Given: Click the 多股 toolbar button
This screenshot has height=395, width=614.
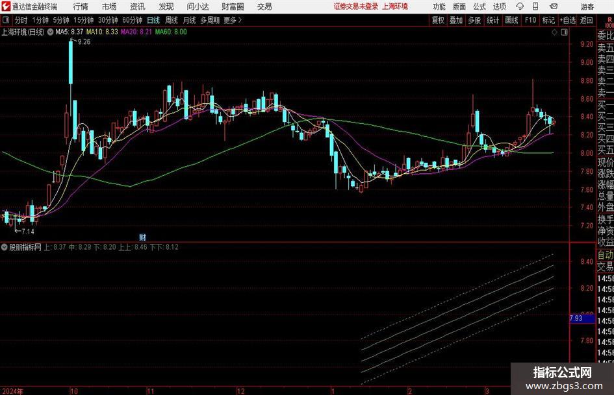Looking at the screenshot, I should [x=474, y=20].
